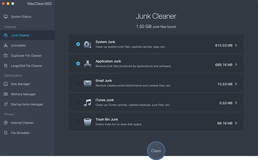
Task: Click the Disk Manager icon
Action: (6, 84)
